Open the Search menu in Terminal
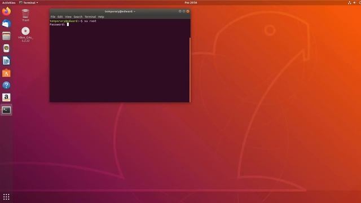Image resolution: width=361 pixels, height=203 pixels. pyautogui.click(x=78, y=17)
